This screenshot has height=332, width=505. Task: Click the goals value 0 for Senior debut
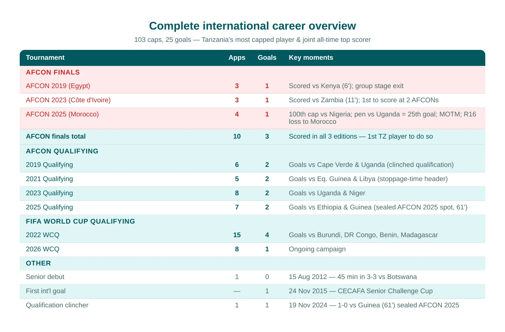[267, 277]
